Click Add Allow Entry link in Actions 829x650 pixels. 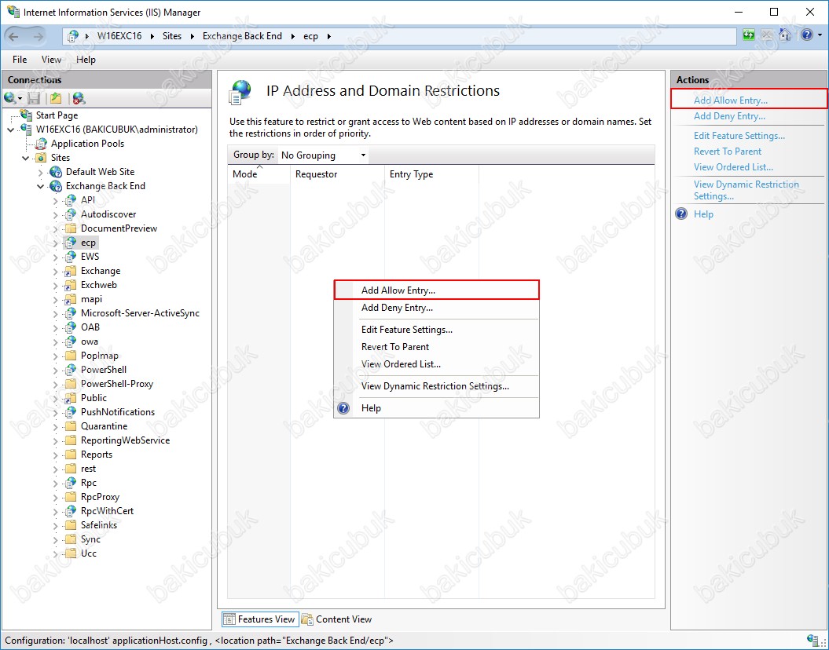click(x=731, y=100)
